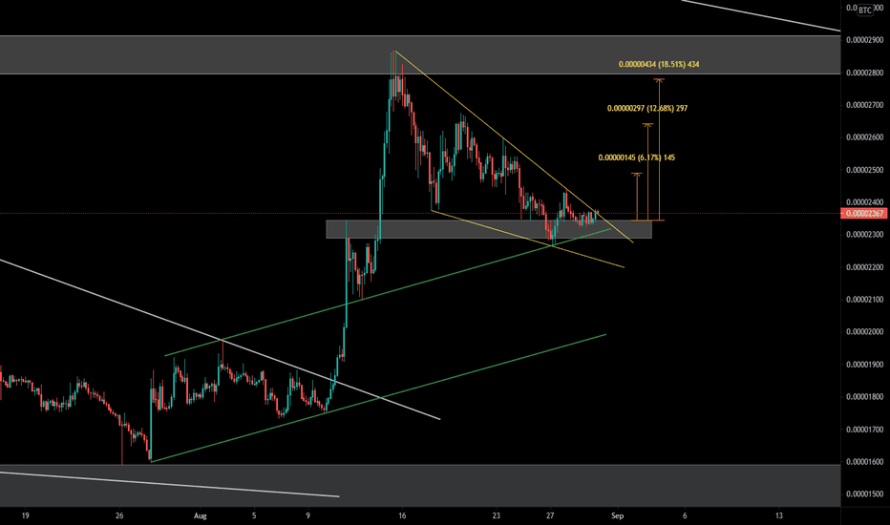Click the 0.00002000 price axis label
This screenshot has height=525, width=890.
(864, 332)
